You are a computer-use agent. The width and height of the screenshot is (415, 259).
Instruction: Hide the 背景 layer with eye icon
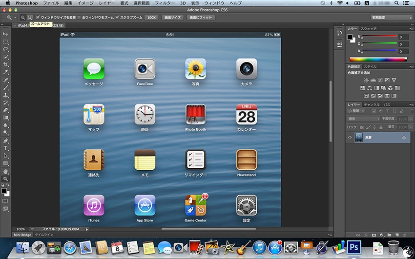(x=350, y=138)
